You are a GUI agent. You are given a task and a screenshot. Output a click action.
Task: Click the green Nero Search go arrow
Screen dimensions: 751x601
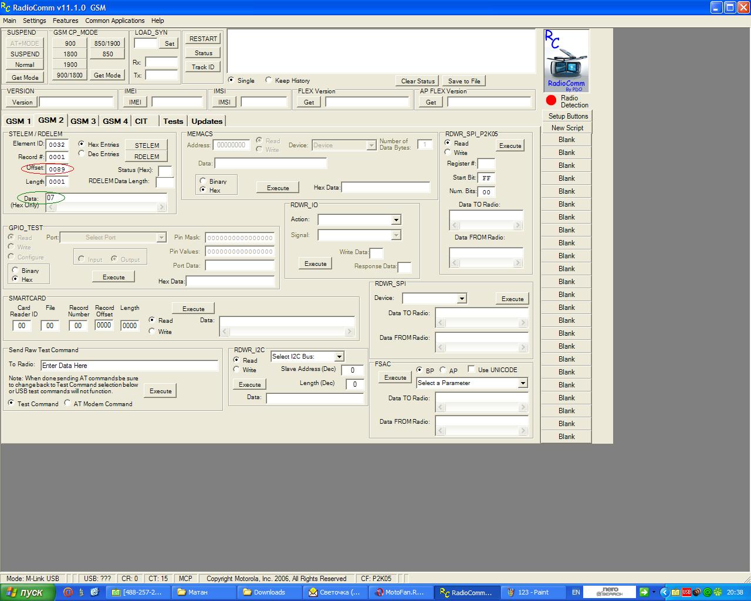click(x=644, y=592)
